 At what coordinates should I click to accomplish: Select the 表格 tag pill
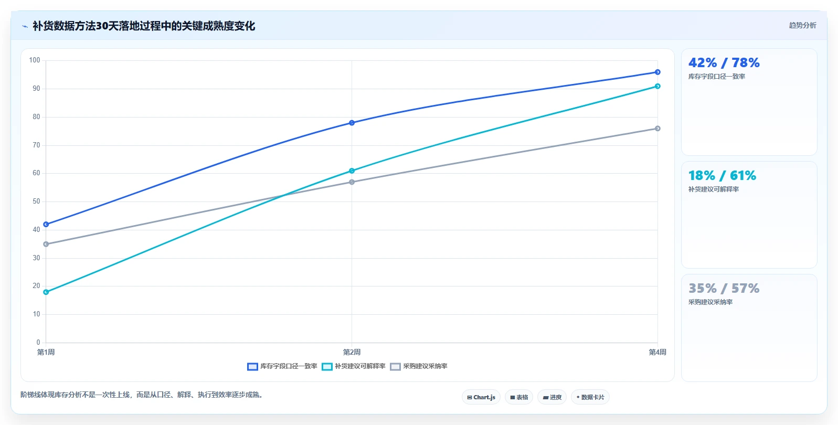(x=519, y=397)
